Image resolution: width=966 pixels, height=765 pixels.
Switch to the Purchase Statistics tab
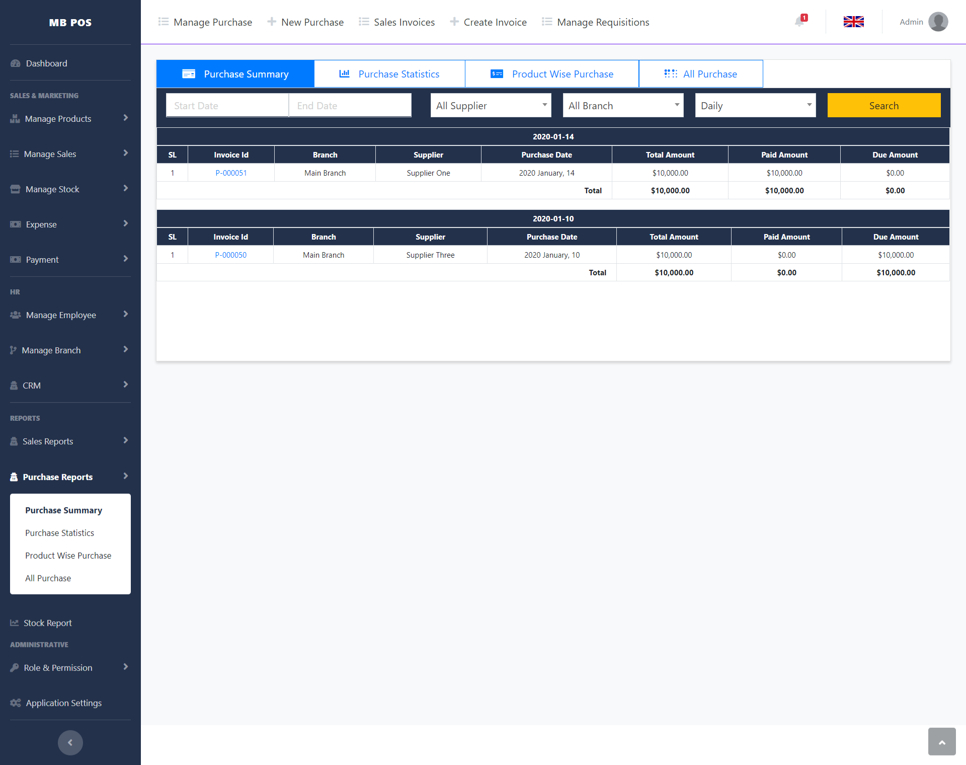[x=389, y=74]
